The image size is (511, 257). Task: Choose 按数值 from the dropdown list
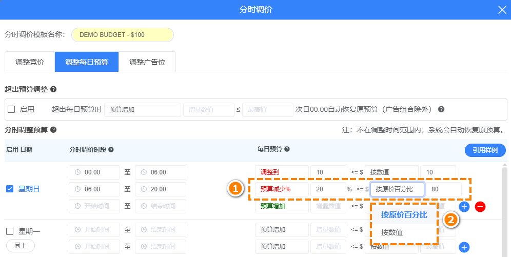[404, 232]
